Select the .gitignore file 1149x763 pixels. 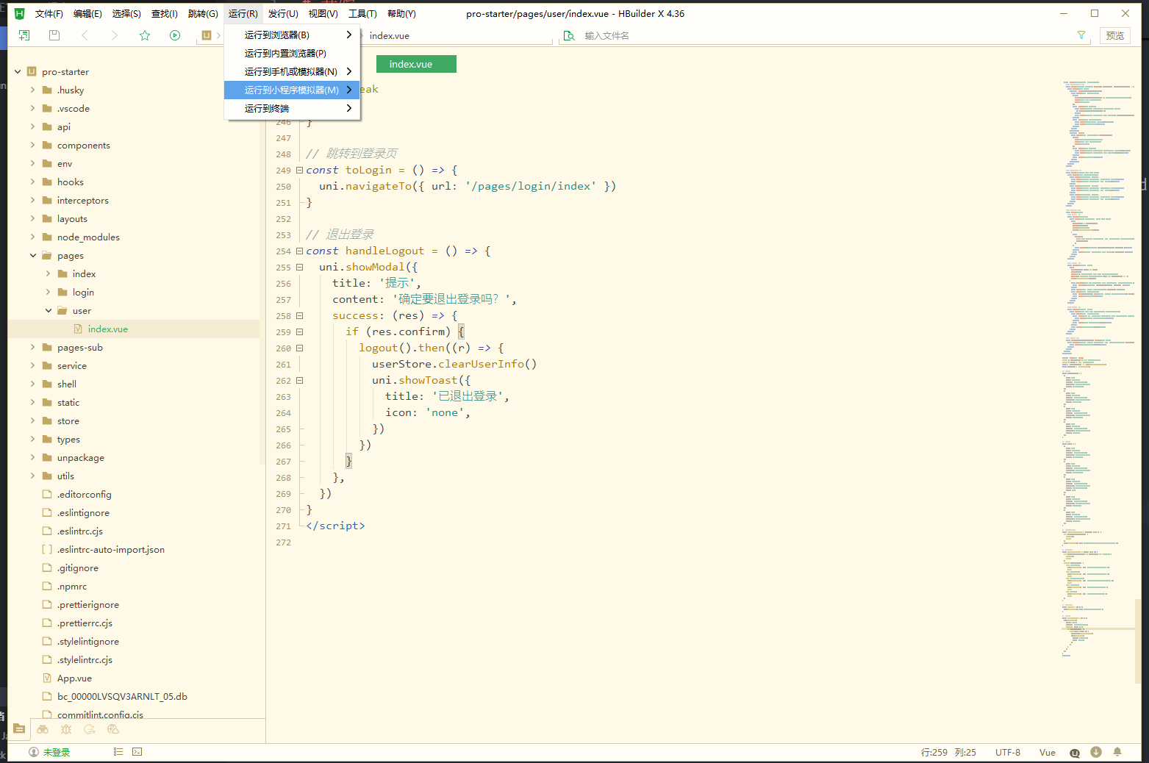(77, 568)
